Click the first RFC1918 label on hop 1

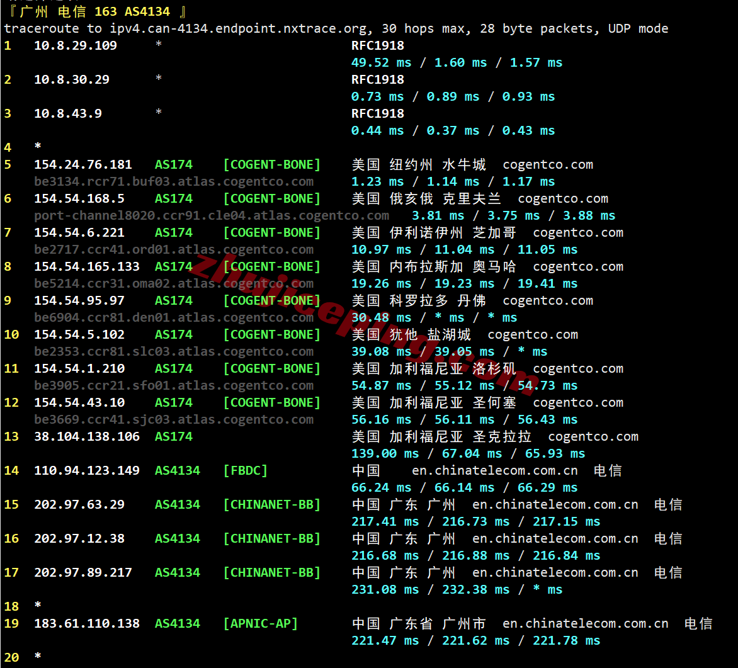tap(377, 46)
